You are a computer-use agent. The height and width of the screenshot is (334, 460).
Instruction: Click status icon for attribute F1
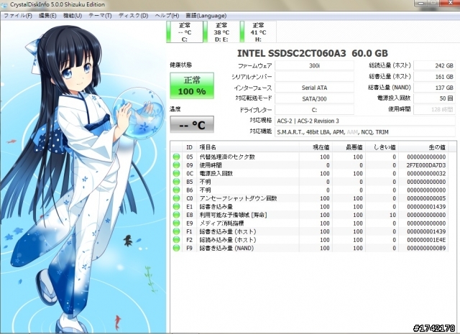(176, 231)
